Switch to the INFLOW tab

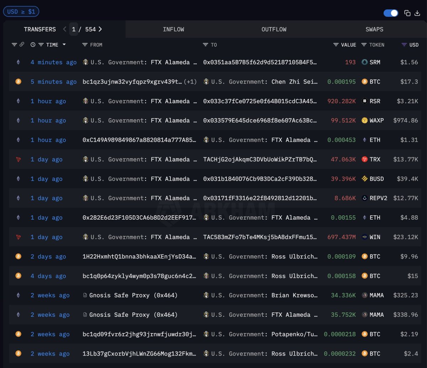tap(174, 29)
